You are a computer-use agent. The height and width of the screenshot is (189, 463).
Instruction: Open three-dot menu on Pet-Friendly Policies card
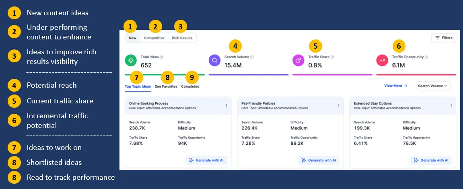point(339,106)
